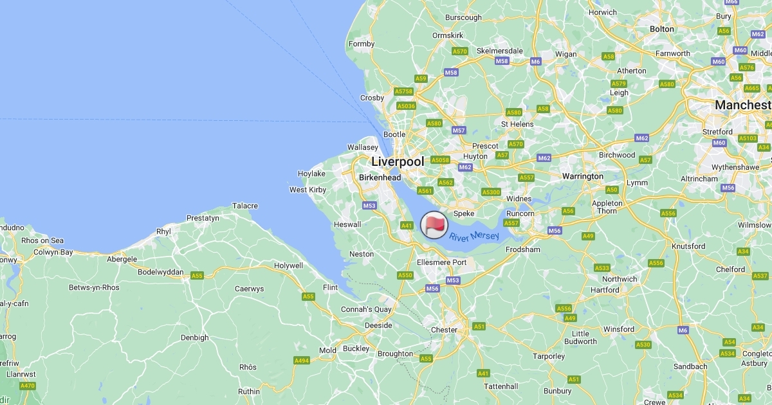Click the M6 shield near Wigan

(536, 61)
